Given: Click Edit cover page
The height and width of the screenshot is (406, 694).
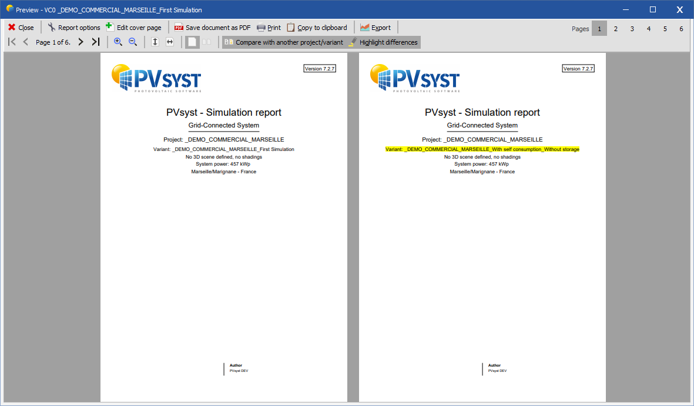Looking at the screenshot, I should pyautogui.click(x=133, y=28).
